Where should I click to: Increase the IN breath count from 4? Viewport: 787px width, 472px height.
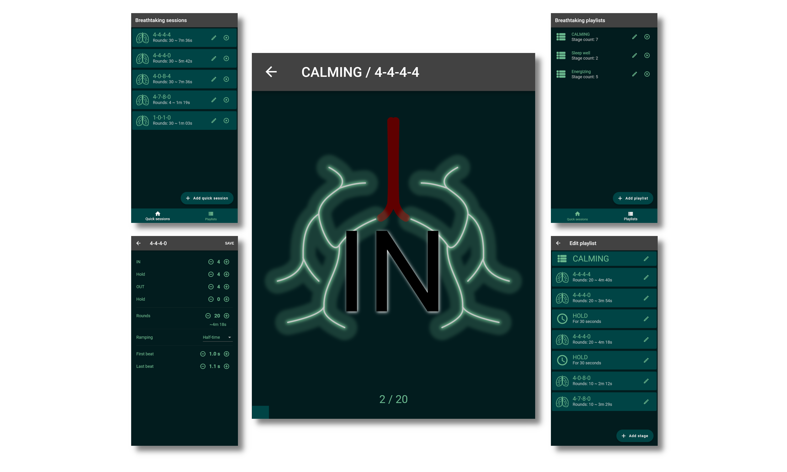coord(227,261)
